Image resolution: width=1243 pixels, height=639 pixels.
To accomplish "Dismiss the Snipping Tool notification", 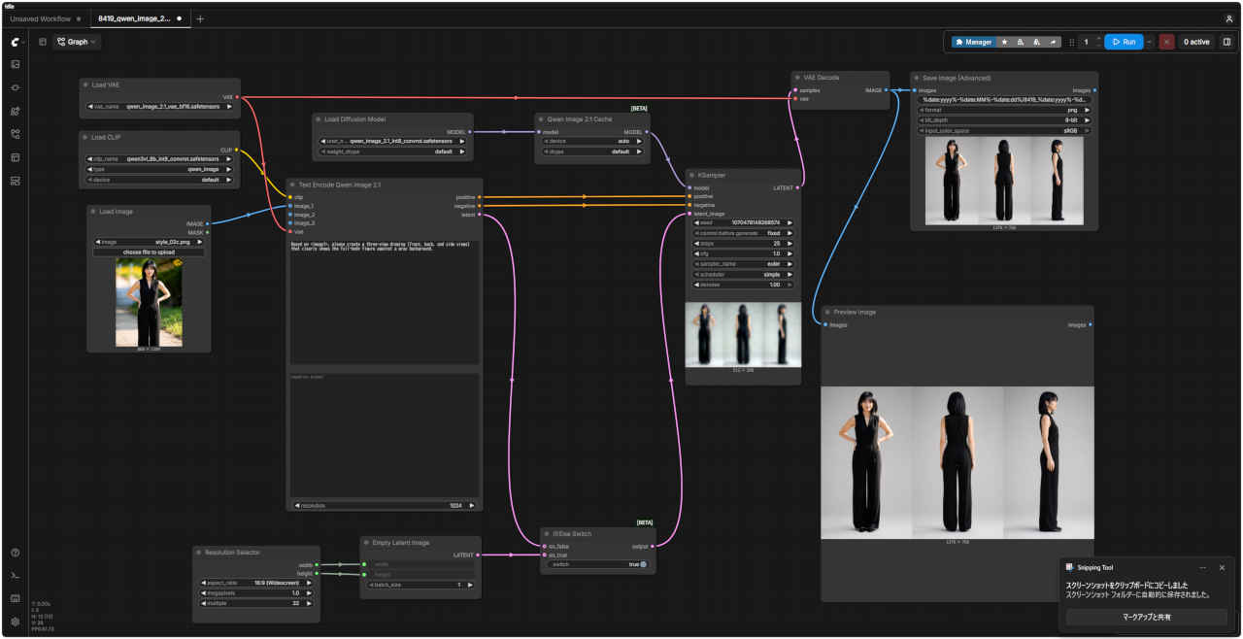I will pyautogui.click(x=1222, y=567).
